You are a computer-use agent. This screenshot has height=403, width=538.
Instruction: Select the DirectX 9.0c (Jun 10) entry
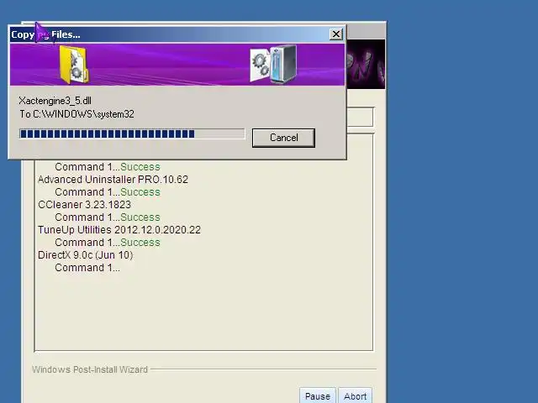(x=86, y=255)
